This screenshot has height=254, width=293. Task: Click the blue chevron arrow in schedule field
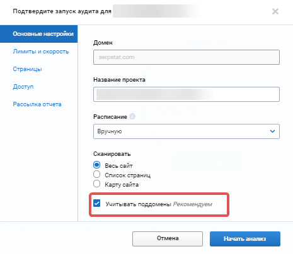point(272,131)
